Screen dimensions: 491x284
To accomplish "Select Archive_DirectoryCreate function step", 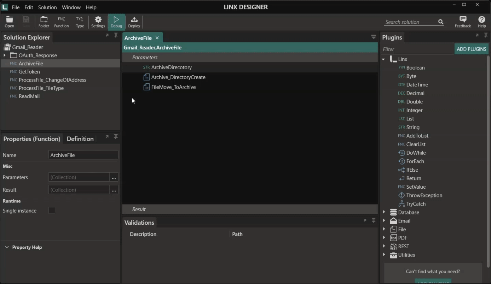I will click(174, 77).
